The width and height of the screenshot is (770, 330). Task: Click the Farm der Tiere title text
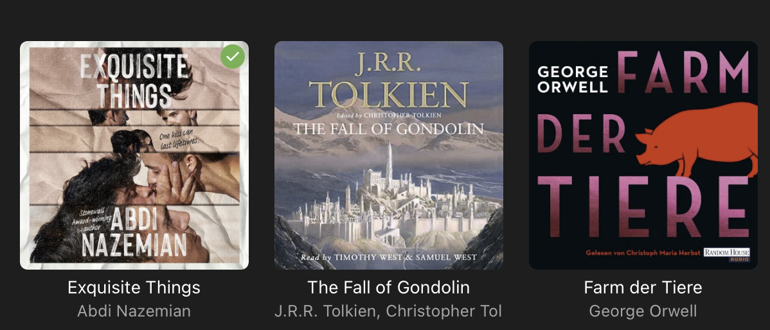(643, 288)
